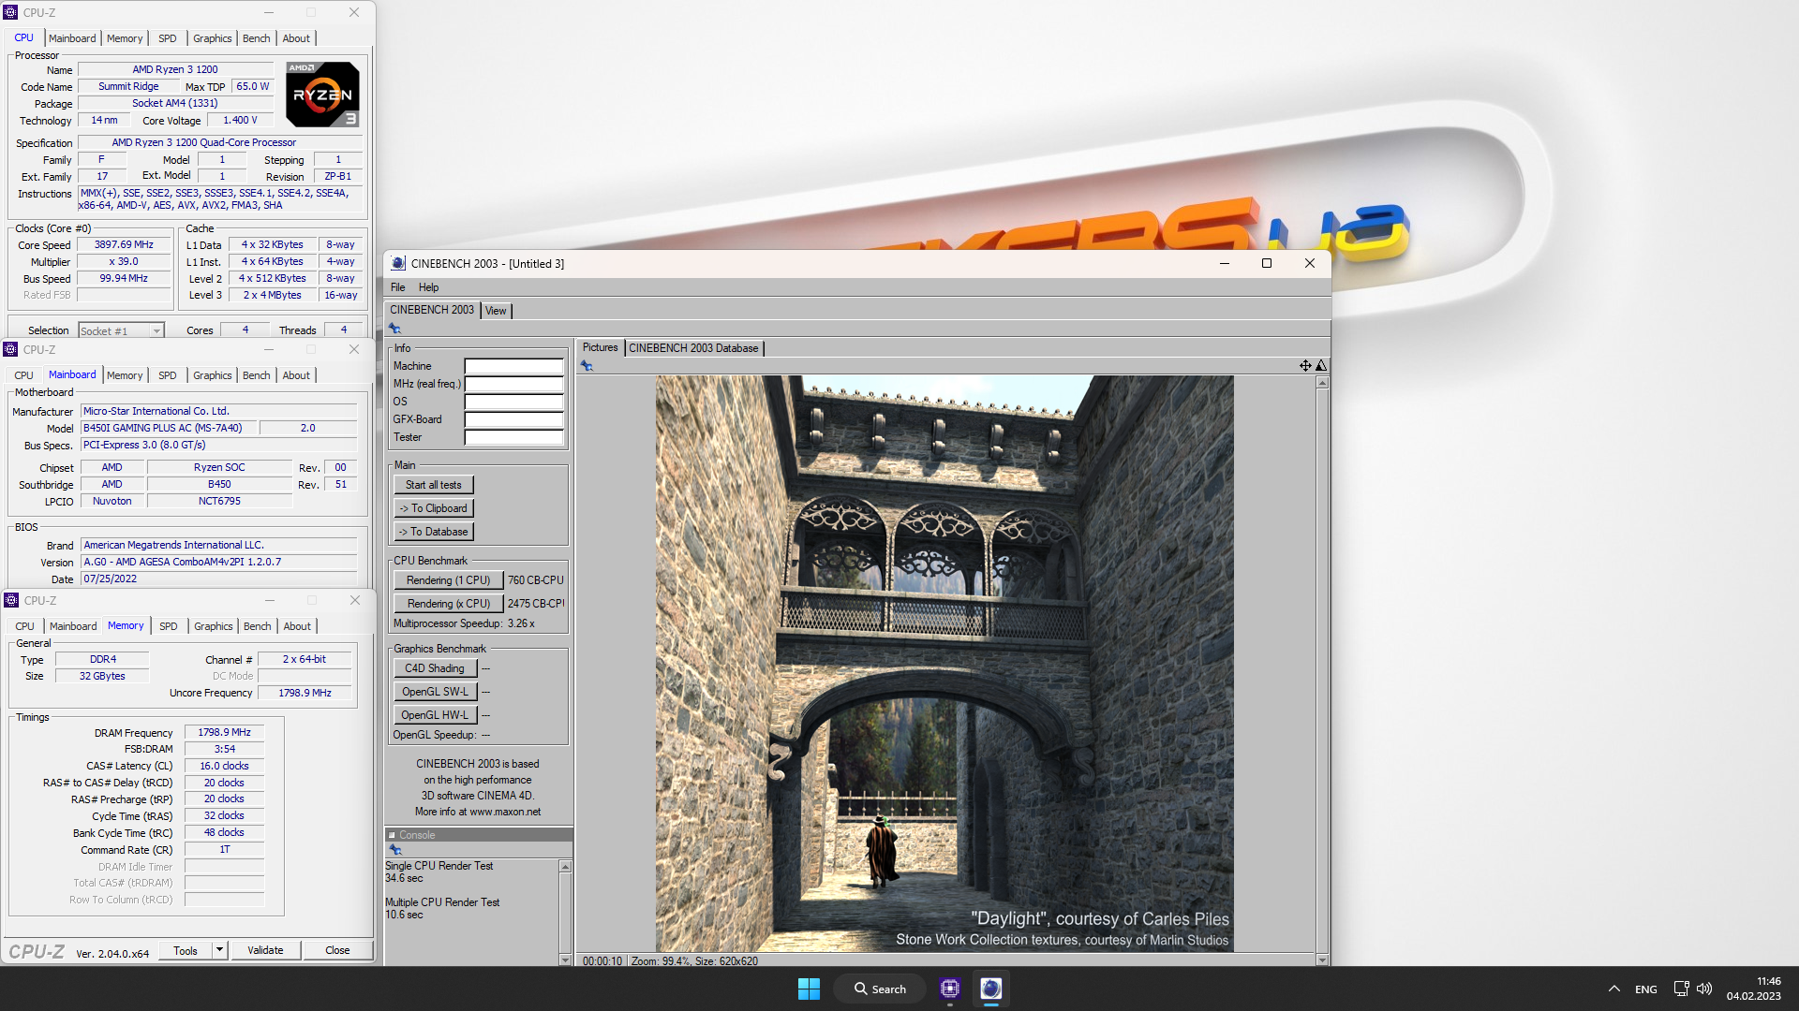Open CPU tab in the Memory CPU-Z window
The image size is (1799, 1011).
24,626
